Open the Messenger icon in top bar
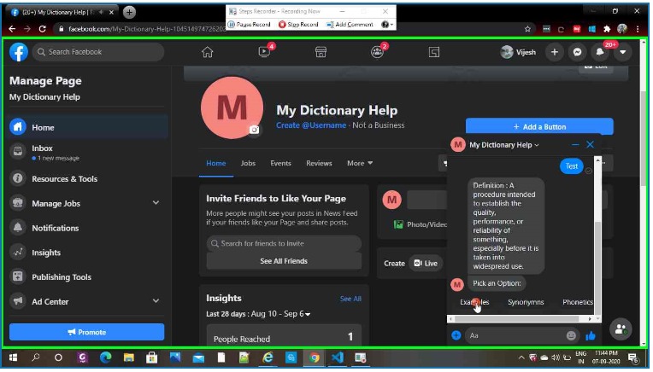This screenshot has width=653, height=372. click(577, 52)
